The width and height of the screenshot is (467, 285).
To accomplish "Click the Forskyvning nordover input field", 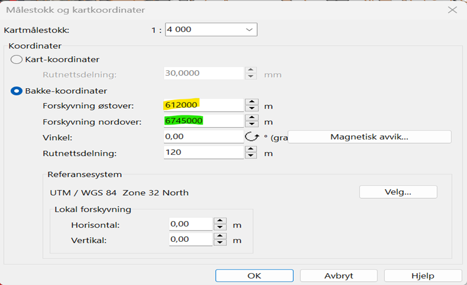I will [204, 121].
